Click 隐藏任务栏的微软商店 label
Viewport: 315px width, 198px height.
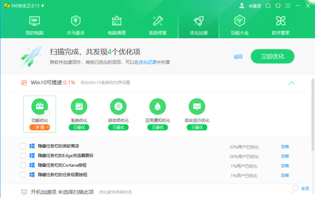click(58, 146)
